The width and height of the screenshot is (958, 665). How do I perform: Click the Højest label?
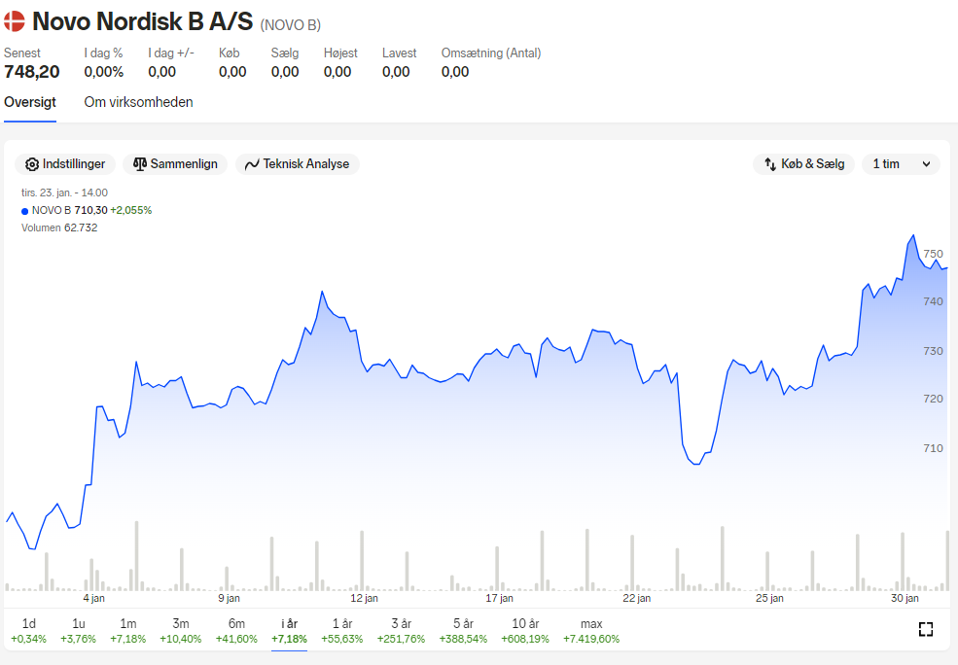[x=340, y=53]
